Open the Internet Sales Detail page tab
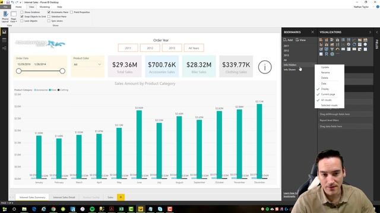 pyautogui.click(x=64, y=197)
